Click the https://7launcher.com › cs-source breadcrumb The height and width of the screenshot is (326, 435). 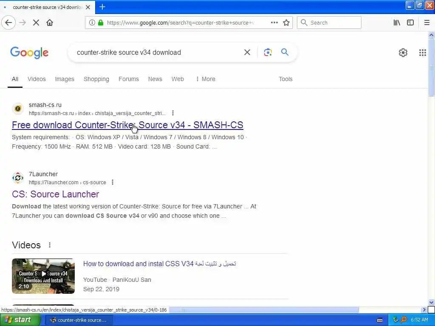coord(68,183)
